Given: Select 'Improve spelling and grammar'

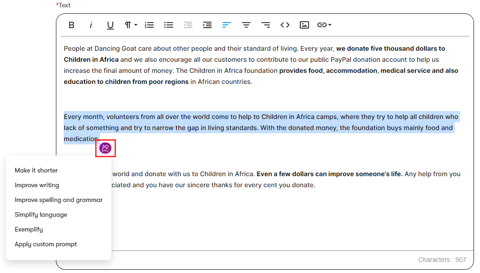Looking at the screenshot, I should (x=59, y=200).
